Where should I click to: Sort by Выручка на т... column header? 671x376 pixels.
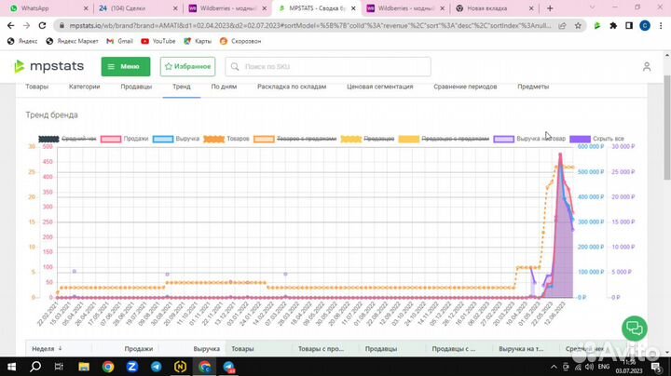521,349
